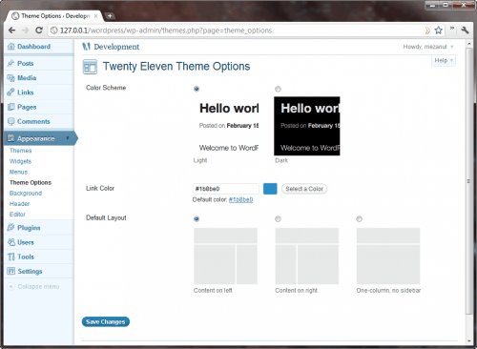Click the Development site title link

(x=116, y=47)
